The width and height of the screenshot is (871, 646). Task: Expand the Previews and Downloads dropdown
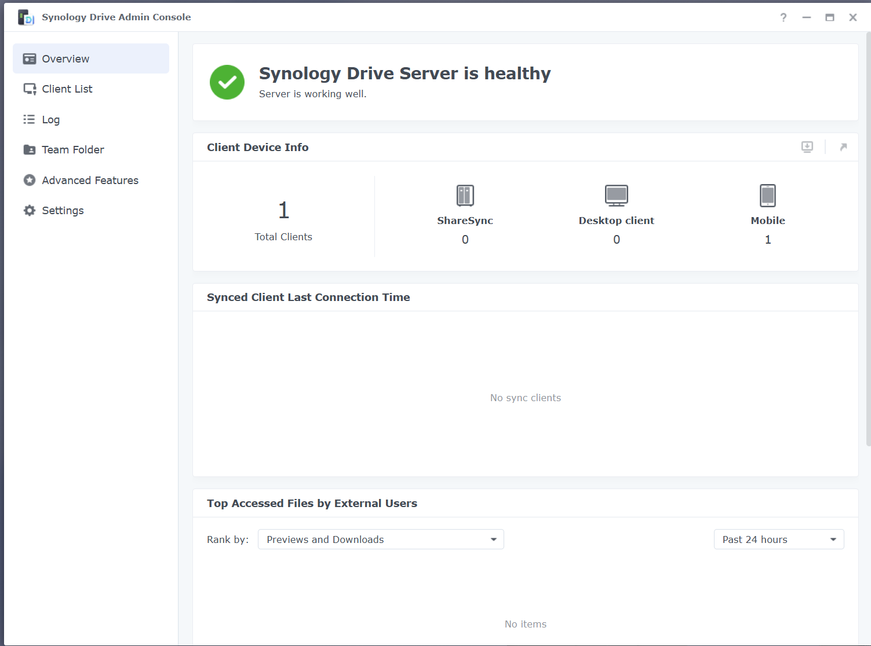coord(381,539)
